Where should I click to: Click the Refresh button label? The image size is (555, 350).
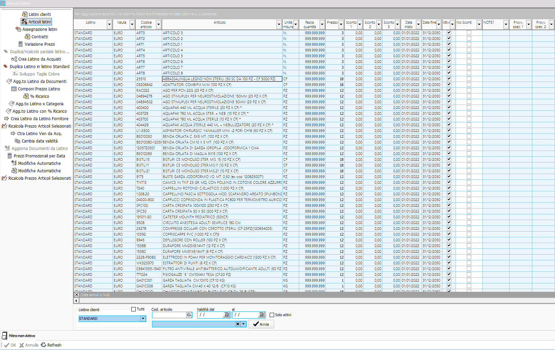[54, 345]
